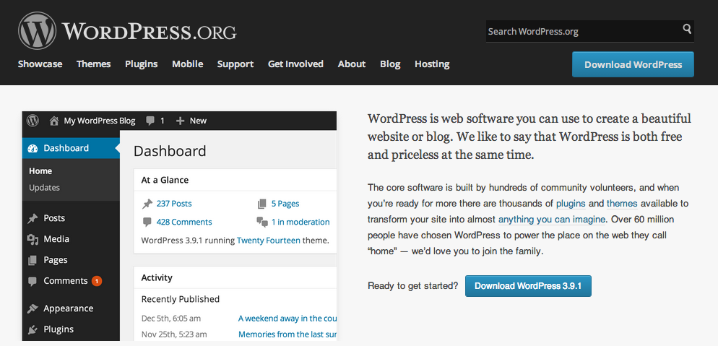718x346 pixels.
Task: Click New in the admin bar
Action: click(x=198, y=121)
